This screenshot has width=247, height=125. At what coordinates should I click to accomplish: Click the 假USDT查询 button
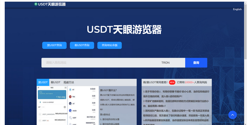[82, 45]
